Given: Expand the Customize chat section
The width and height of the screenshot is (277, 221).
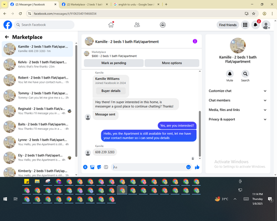Looking at the screenshot, I should click(238, 91).
